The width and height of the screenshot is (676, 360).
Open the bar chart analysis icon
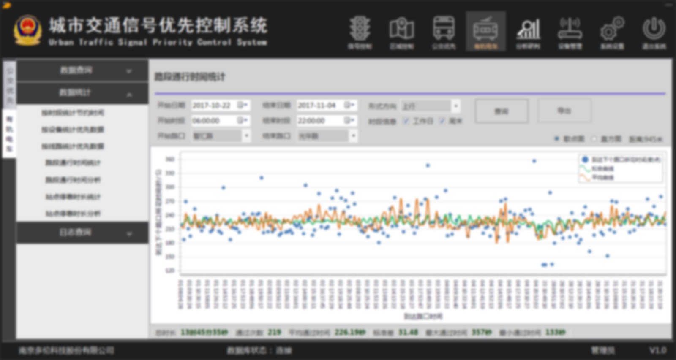[528, 32]
